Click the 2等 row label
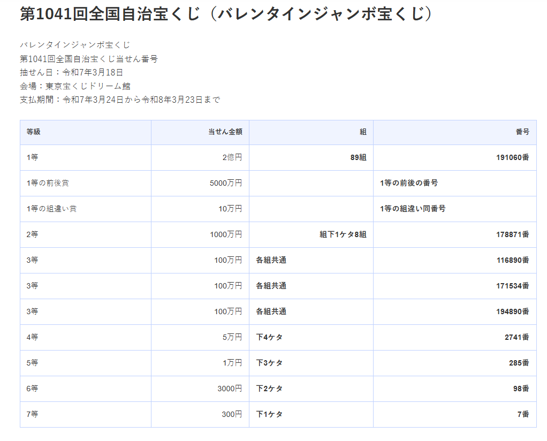547x441 pixels. click(33, 234)
